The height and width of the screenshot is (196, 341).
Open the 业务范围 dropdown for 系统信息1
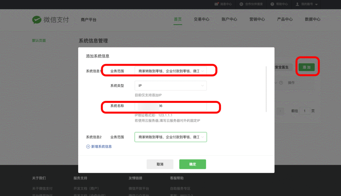click(x=170, y=70)
